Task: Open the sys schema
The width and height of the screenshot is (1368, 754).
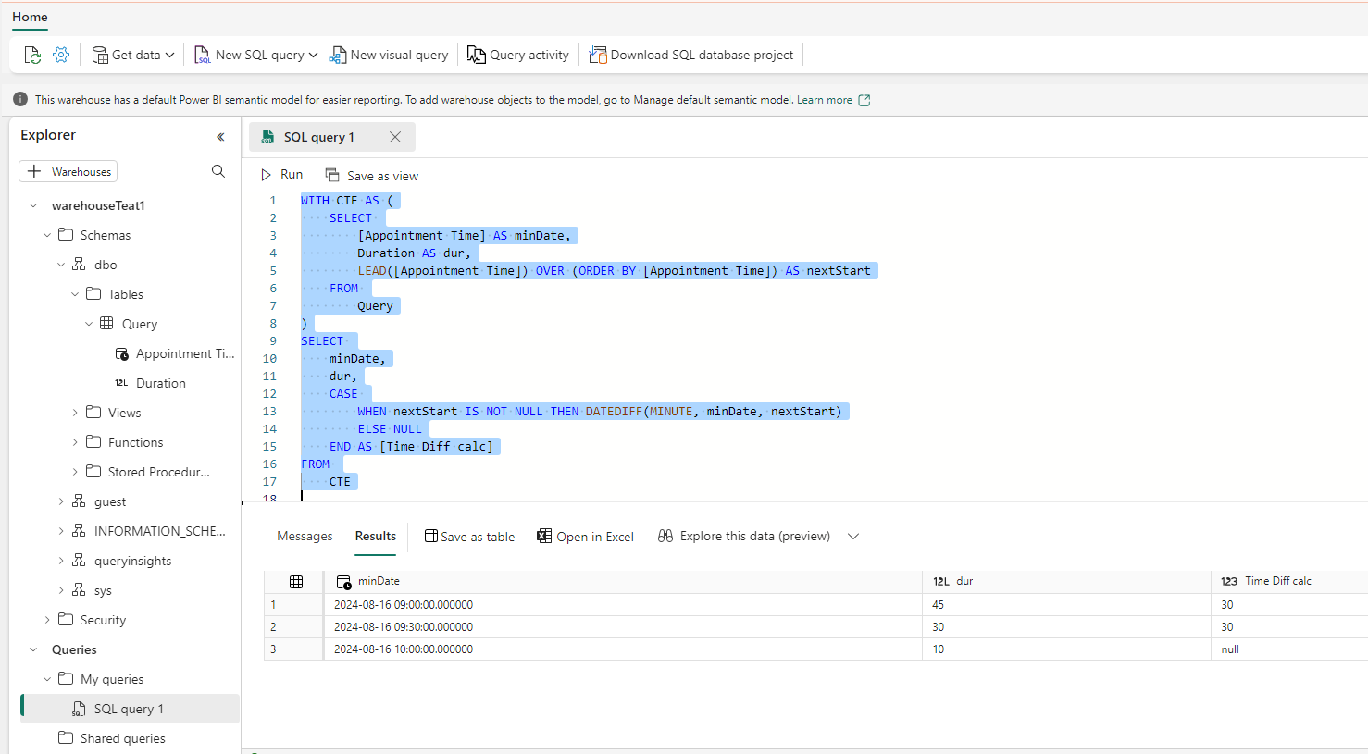Action: (102, 590)
